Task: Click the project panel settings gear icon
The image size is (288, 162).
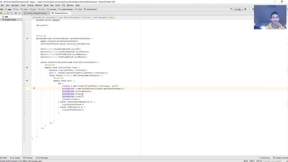Action: click(x=16, y=13)
